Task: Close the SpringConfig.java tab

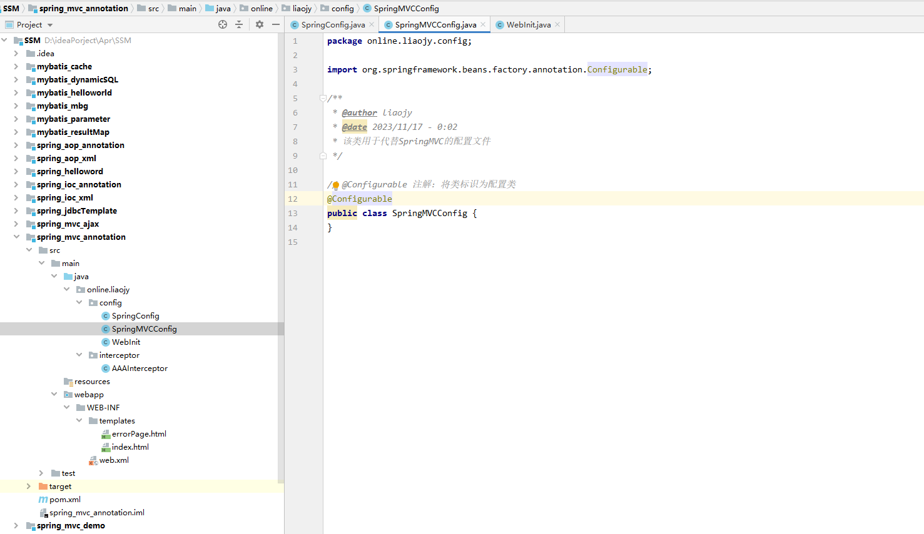Action: (x=372, y=24)
